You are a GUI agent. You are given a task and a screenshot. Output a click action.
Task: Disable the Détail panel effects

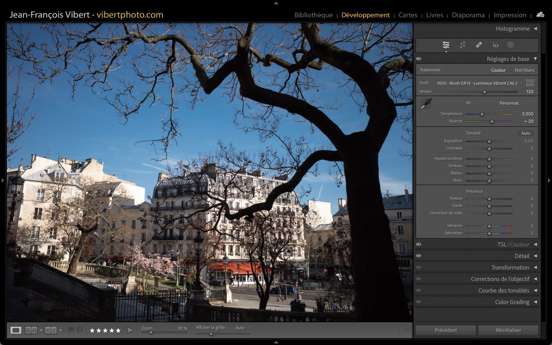point(419,256)
